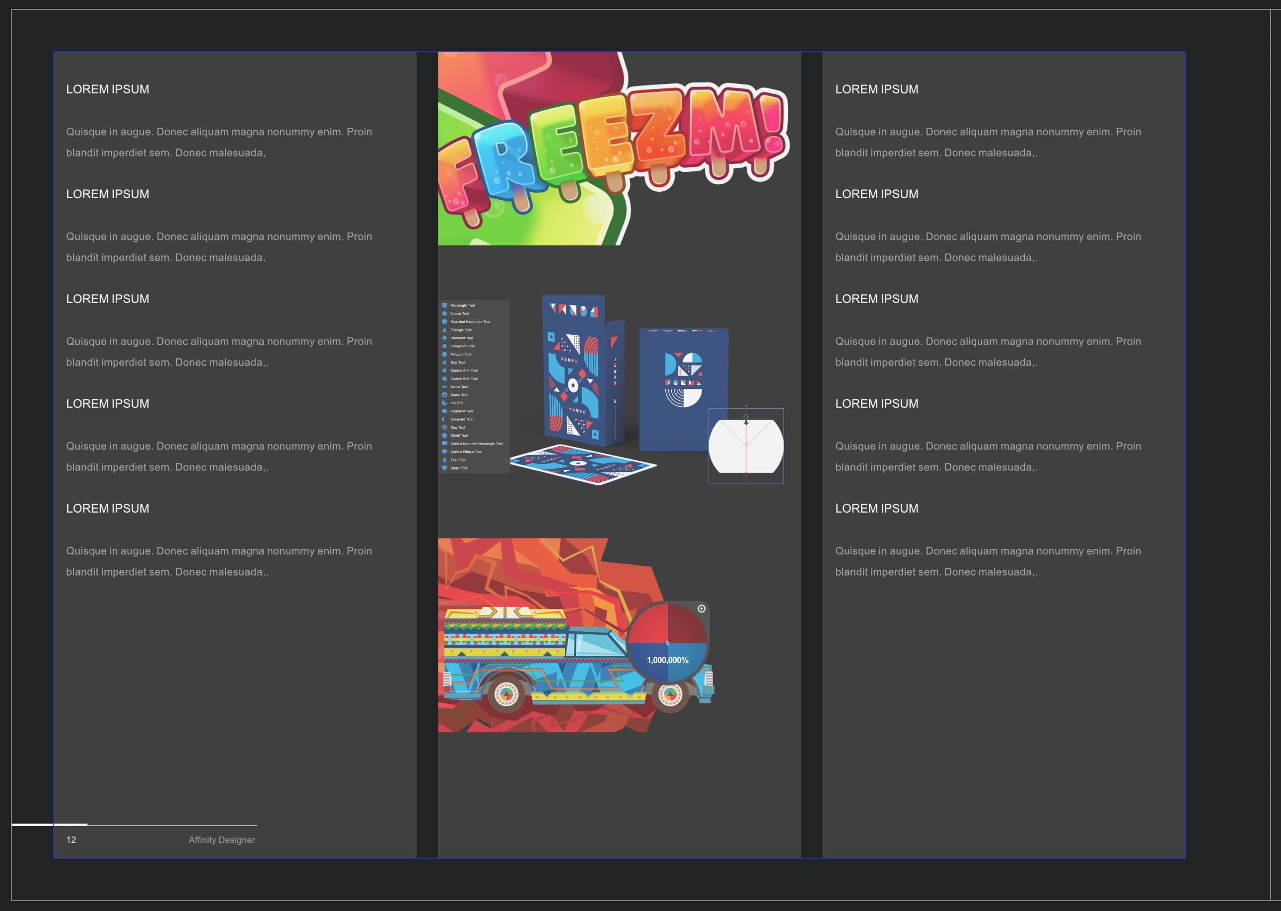Viewport: 1281px width, 911px height.
Task: Pick the Cog Tool icon
Action: click(444, 428)
